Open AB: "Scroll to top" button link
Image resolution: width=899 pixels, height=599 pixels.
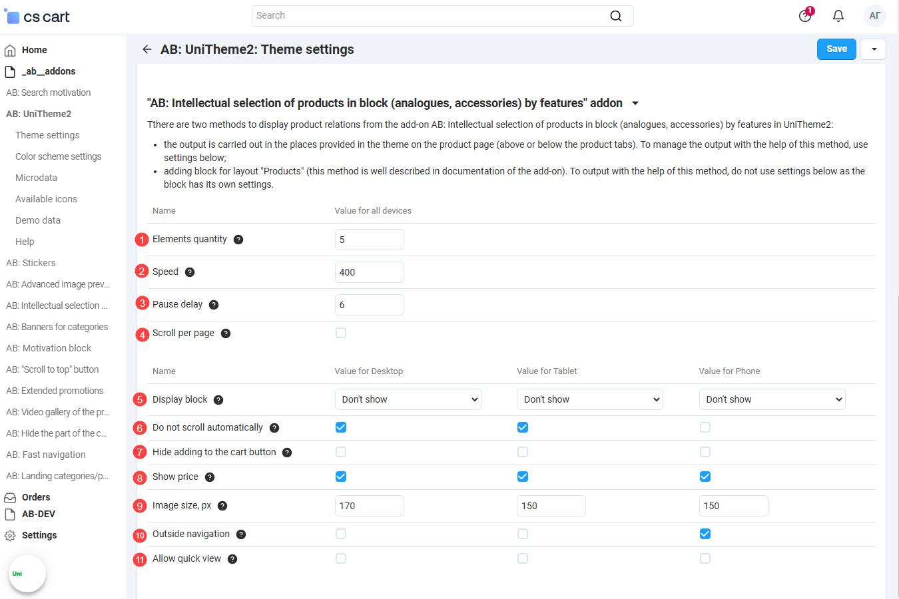[53, 369]
